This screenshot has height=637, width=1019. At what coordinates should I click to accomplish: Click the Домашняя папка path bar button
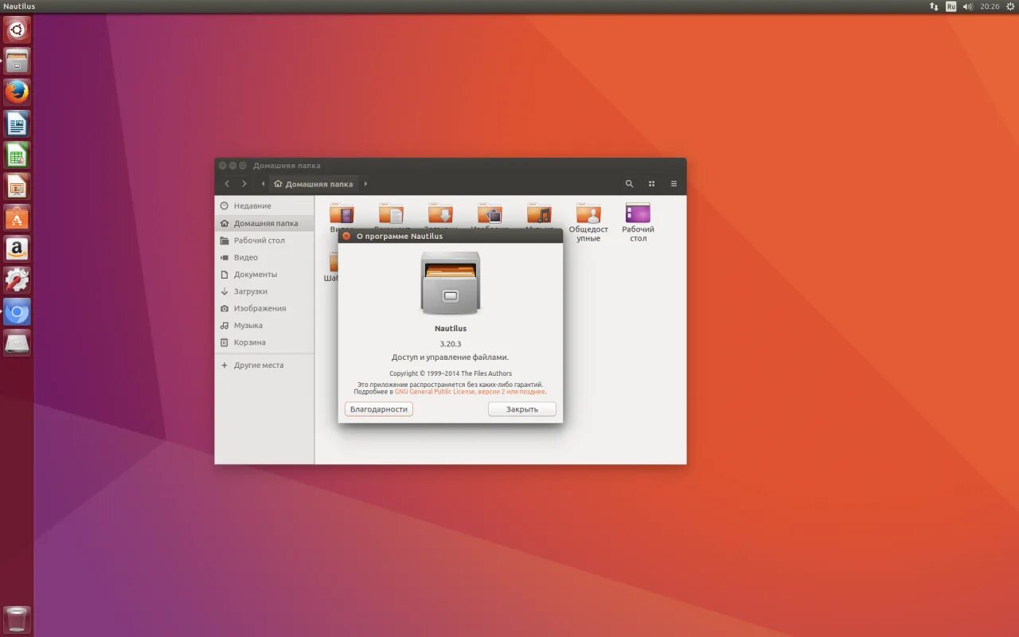314,184
